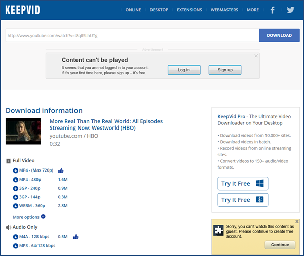This screenshot has height=256, width=304.
Task: Click Mac Finder logo in Try It Free
Action: [x=260, y=199]
